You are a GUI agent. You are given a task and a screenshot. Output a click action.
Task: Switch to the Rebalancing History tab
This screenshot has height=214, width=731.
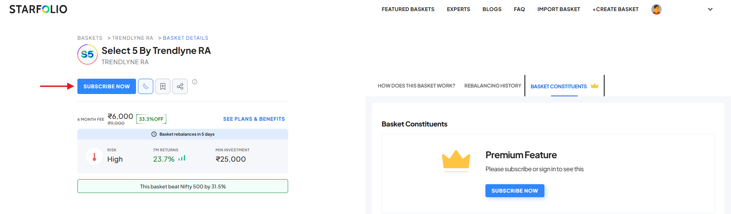[492, 86]
